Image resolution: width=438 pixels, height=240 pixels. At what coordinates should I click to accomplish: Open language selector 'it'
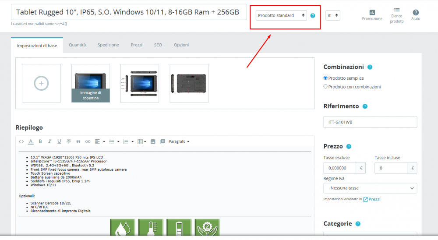coord(333,15)
